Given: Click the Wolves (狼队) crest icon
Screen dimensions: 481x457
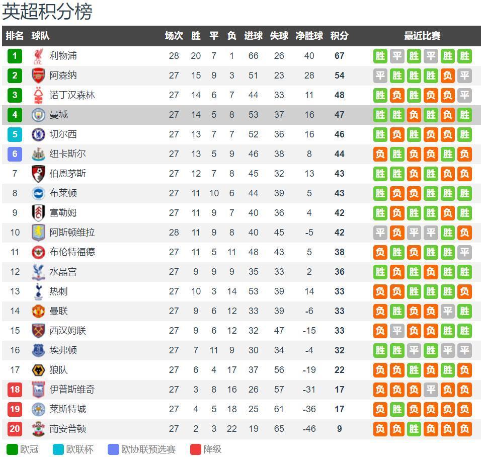Looking at the screenshot, I should point(38,370).
